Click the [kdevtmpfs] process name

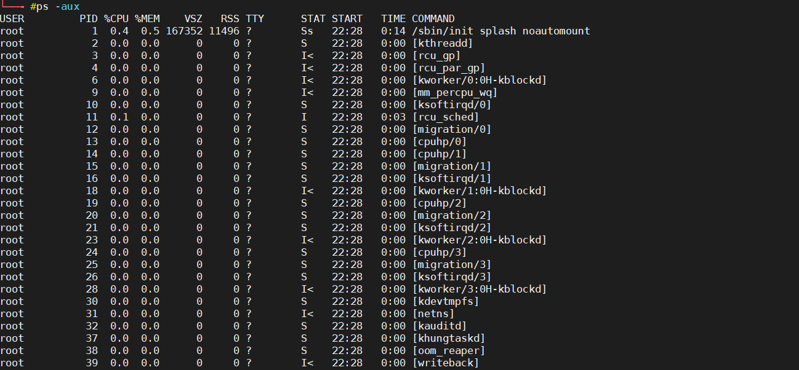(x=445, y=301)
